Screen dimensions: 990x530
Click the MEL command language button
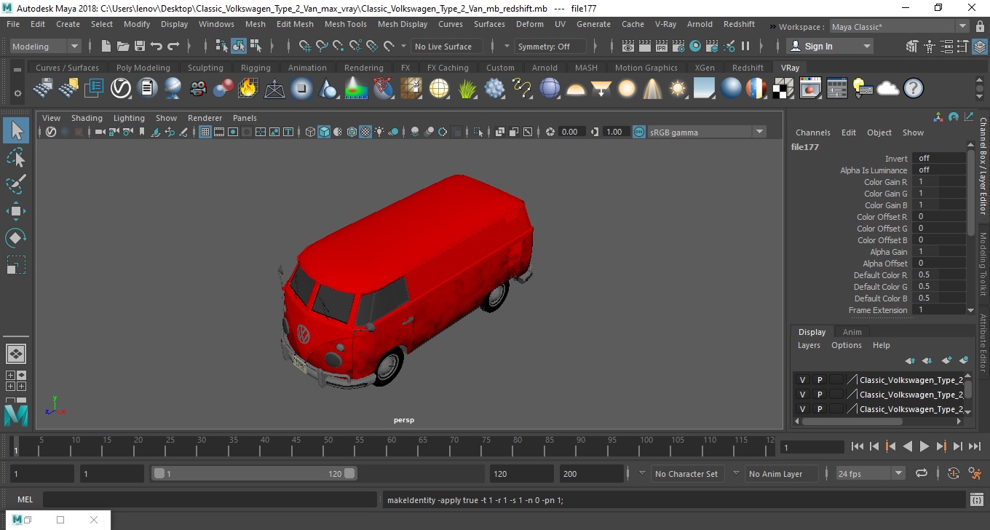click(25, 499)
